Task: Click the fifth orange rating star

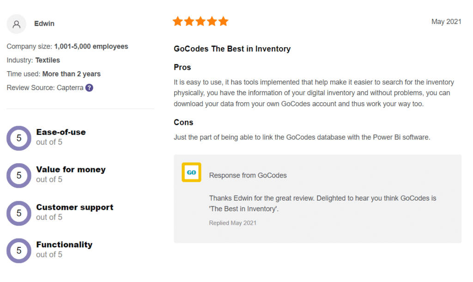Action: coord(224,21)
